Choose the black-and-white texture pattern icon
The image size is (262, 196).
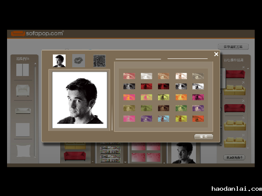(100, 61)
